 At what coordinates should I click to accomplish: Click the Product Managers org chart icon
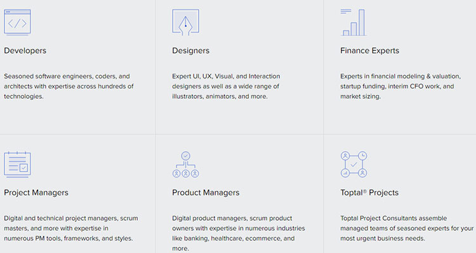tap(185, 164)
